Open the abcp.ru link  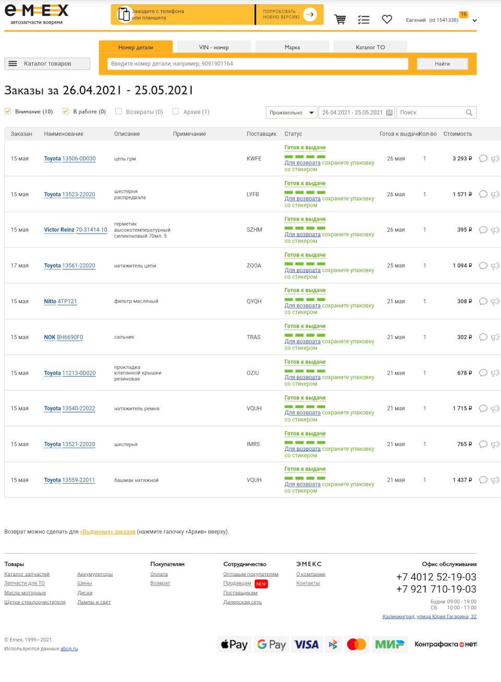click(x=69, y=649)
